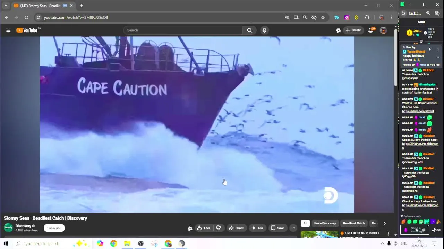Save the video to a playlist
The image size is (444, 249).
pyautogui.click(x=277, y=228)
